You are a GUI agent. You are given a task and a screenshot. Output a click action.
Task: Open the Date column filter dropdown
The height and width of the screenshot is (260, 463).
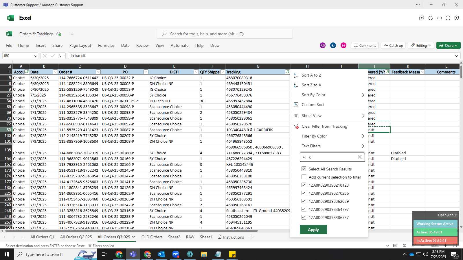pos(55,72)
